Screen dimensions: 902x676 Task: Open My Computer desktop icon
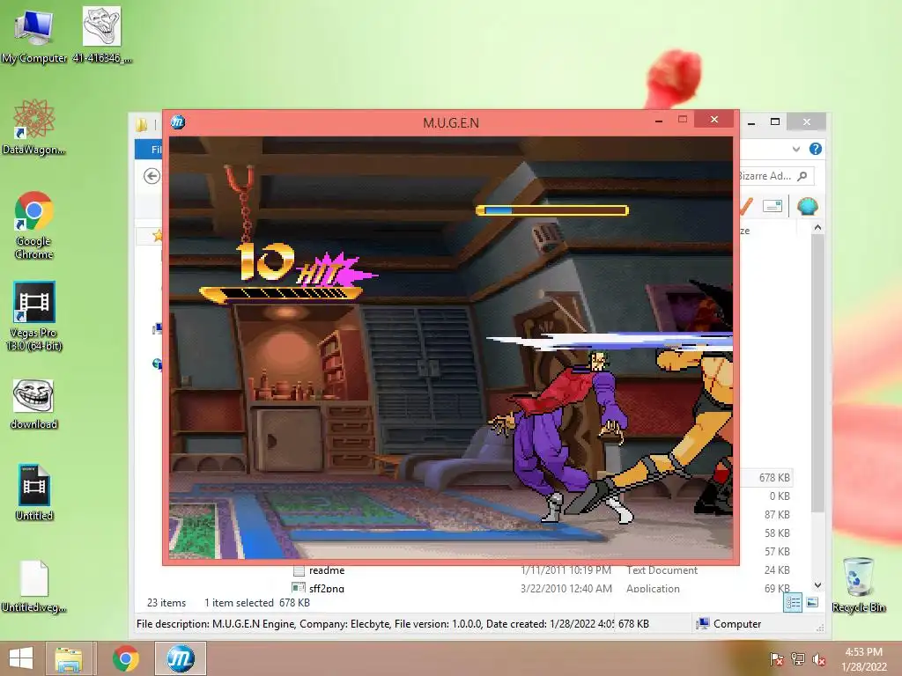click(x=34, y=35)
